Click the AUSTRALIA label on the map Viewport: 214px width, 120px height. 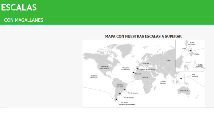pyautogui.click(x=184, y=90)
